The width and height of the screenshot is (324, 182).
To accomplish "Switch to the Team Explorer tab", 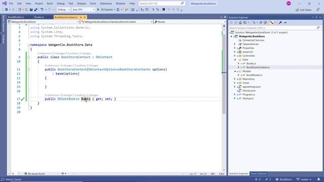I will coord(259,173).
